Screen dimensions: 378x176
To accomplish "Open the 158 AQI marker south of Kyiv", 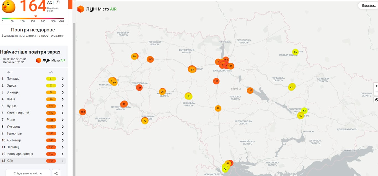I will [x=216, y=81].
